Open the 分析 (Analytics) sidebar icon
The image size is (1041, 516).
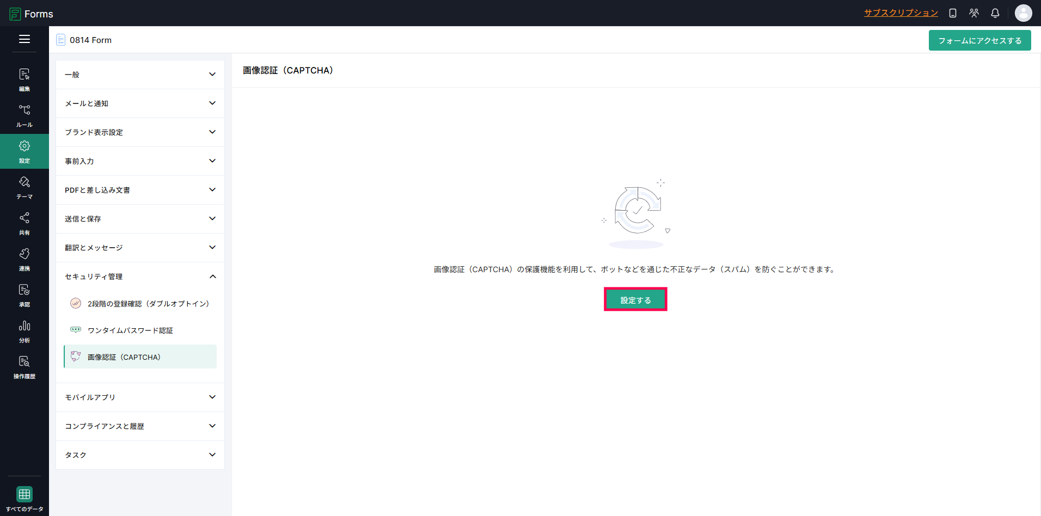pyautogui.click(x=25, y=331)
